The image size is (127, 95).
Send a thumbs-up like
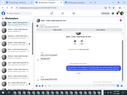click(x=122, y=86)
